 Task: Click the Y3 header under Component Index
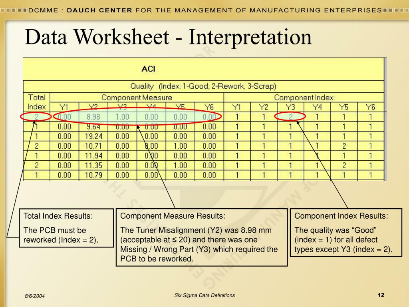point(290,107)
